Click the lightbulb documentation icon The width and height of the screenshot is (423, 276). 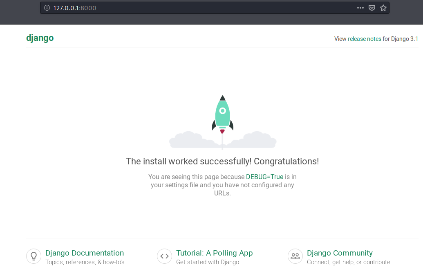point(34,256)
